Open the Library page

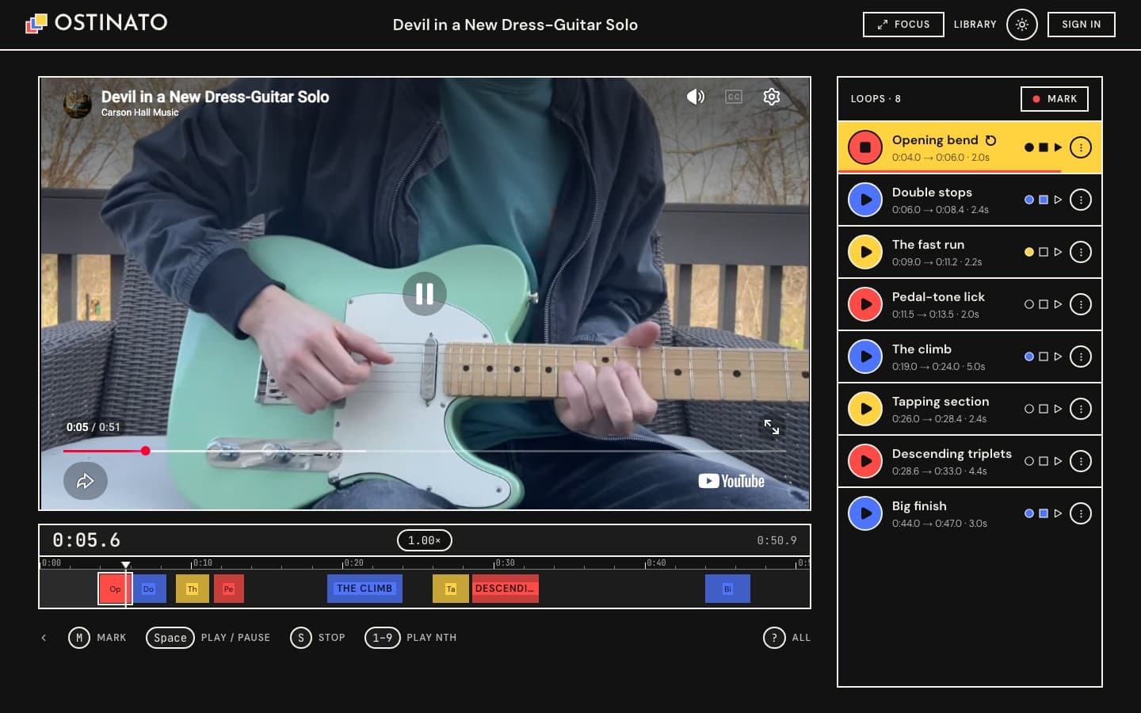(x=975, y=25)
